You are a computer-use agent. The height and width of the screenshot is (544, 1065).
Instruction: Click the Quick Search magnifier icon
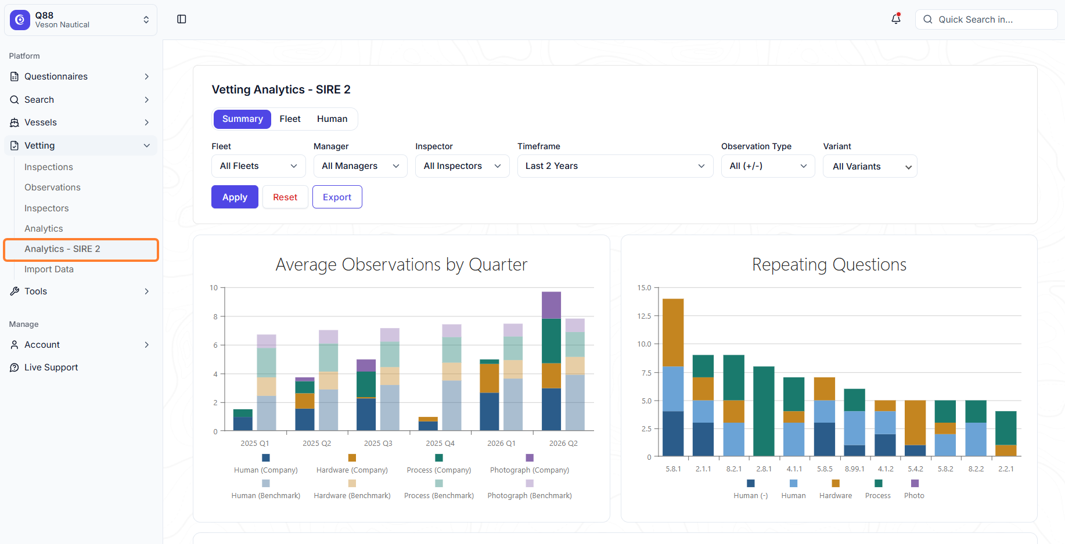(928, 19)
